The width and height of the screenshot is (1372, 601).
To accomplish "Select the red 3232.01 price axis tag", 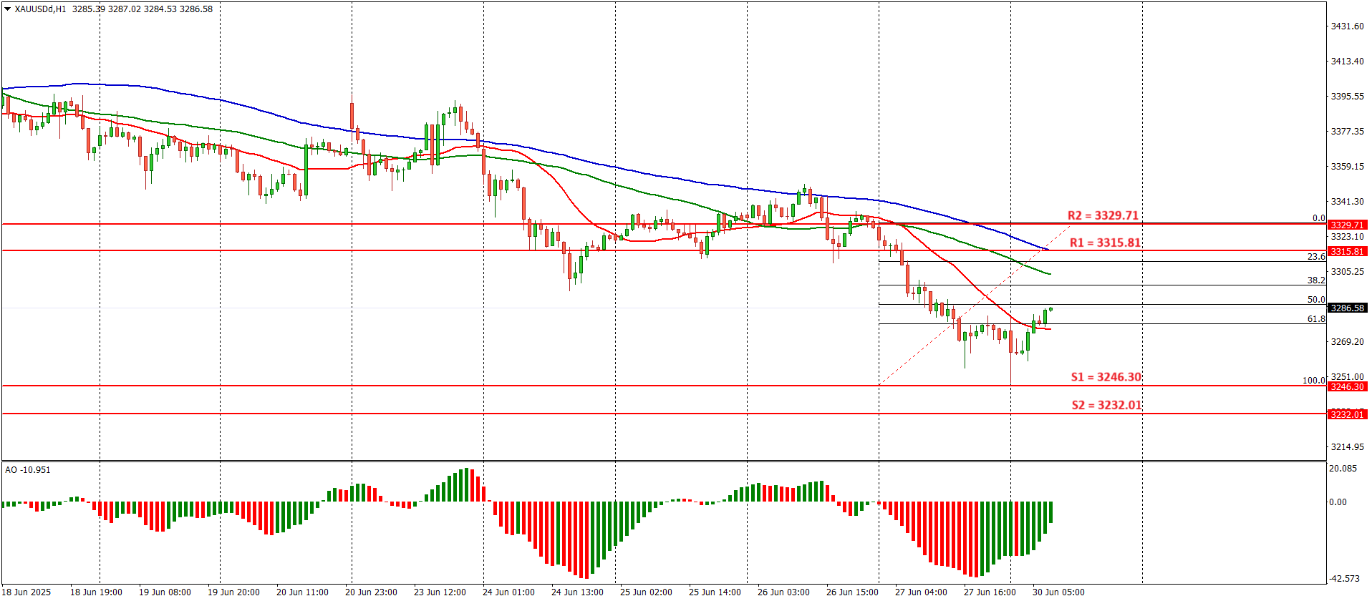I will (1346, 414).
